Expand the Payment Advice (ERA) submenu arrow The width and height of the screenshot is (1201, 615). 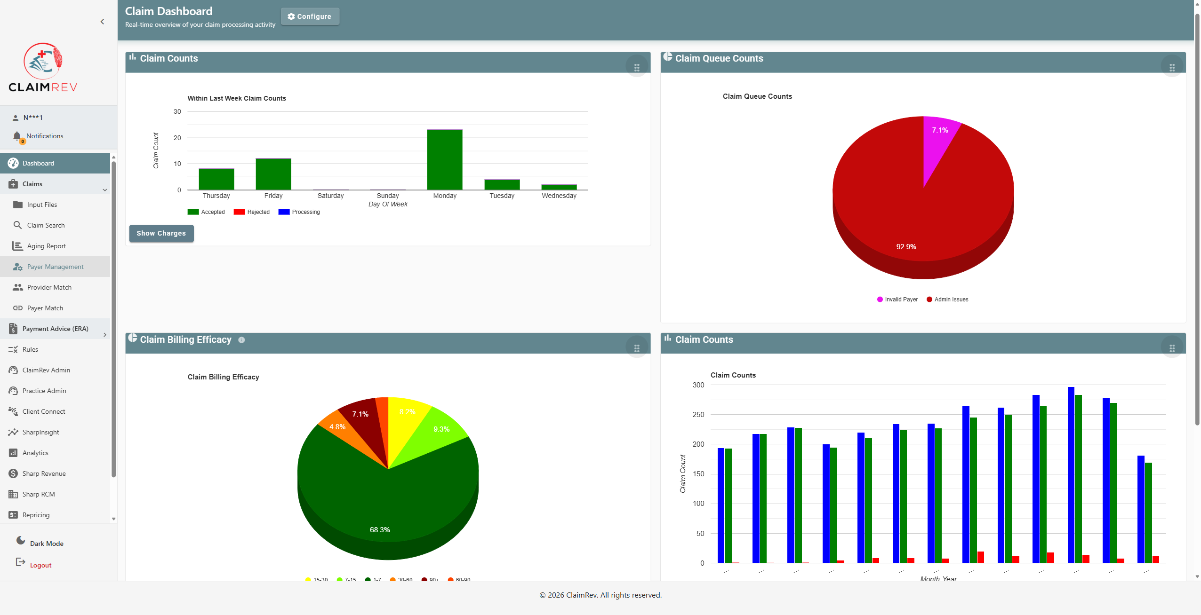[105, 335]
